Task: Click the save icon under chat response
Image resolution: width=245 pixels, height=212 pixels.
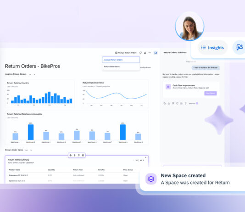Action: coord(181,103)
